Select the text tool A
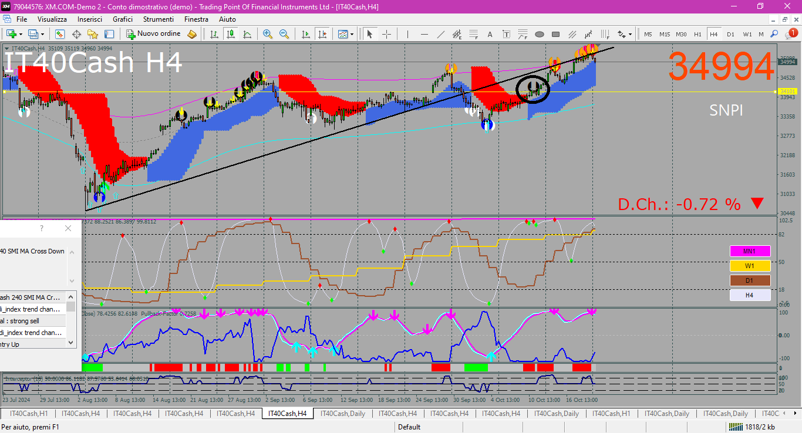Image resolution: width=802 pixels, height=433 pixels. pos(490,34)
